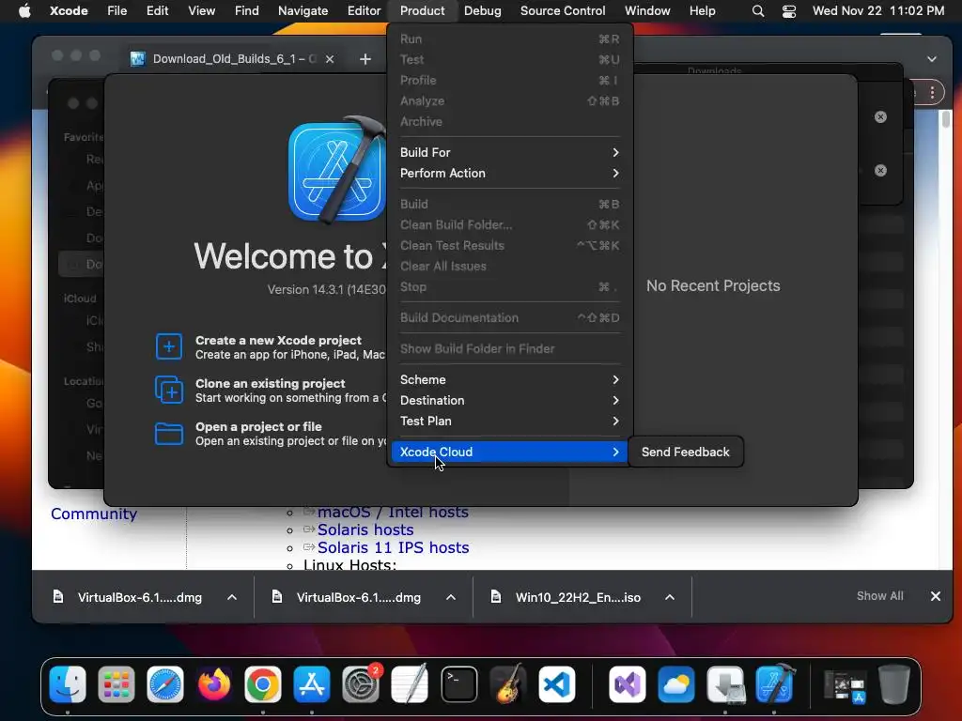Click the Clone an existing project icon

pyautogui.click(x=169, y=390)
